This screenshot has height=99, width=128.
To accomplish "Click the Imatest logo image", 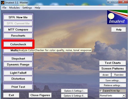I will 117,17.
